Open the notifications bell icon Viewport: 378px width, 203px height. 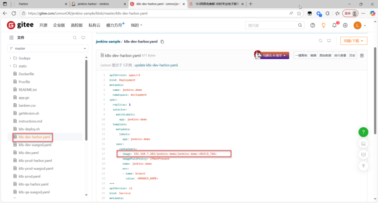click(334, 25)
